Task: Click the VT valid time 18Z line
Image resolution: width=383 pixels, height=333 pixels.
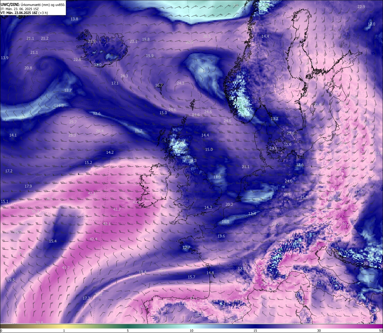Action: click(24, 13)
